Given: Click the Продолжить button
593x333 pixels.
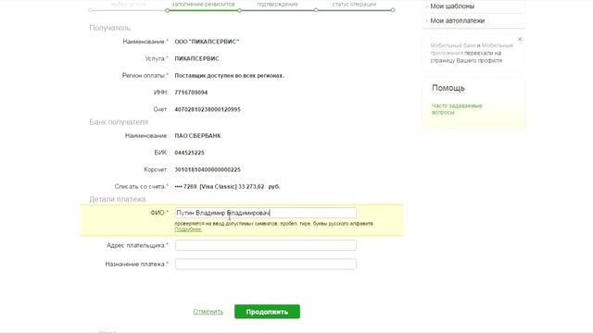Looking at the screenshot, I should pos(267,312).
